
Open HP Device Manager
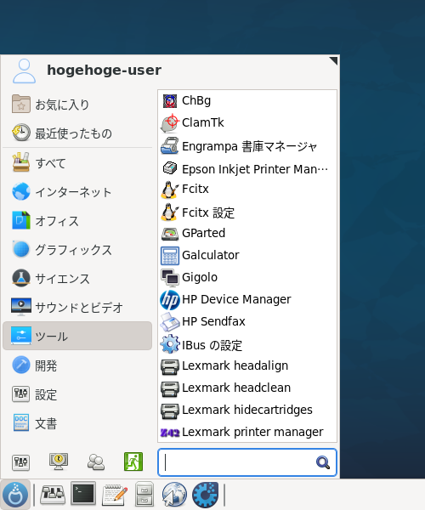247,299
